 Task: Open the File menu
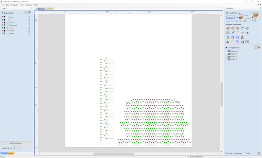tap(3, 5)
